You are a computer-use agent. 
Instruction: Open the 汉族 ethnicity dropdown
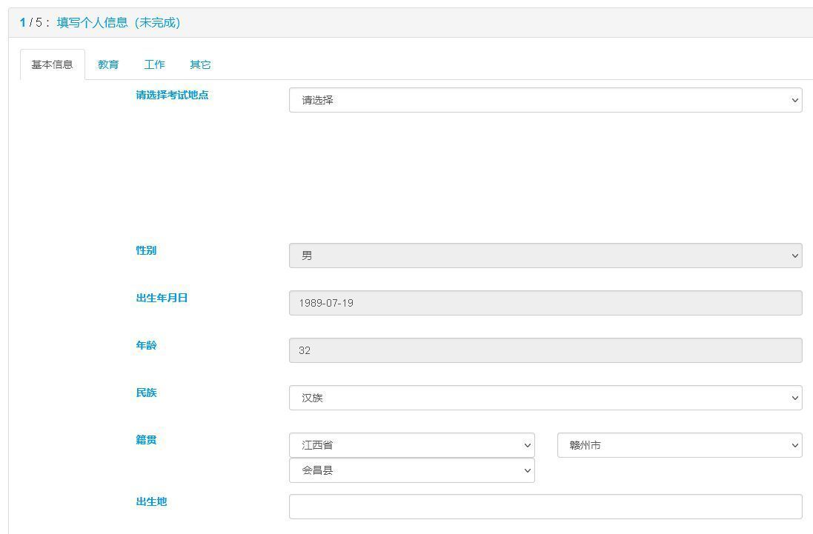(545, 398)
